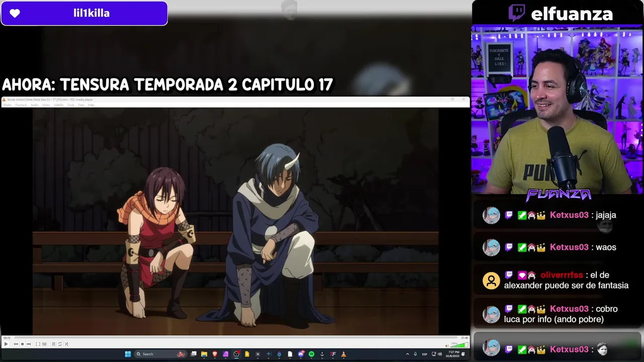This screenshot has height=362, width=644.
Task: Open File Explorer from the taskbar
Action: [204, 354]
